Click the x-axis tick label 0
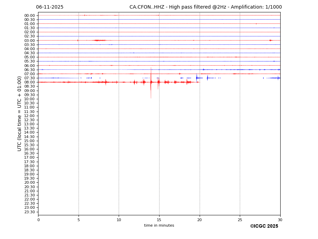 click(x=38, y=220)
